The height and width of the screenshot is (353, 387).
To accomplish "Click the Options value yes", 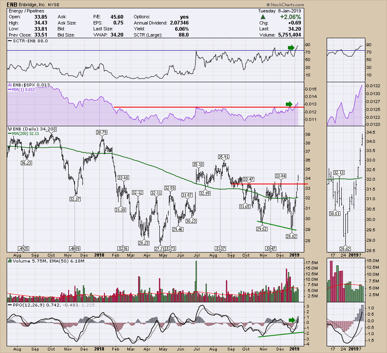I will point(184,17).
